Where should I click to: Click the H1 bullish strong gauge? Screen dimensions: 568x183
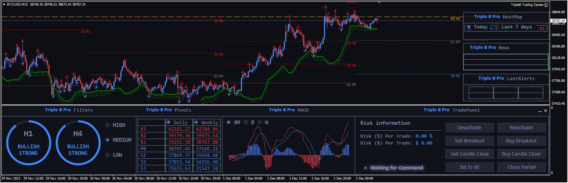[x=28, y=143]
